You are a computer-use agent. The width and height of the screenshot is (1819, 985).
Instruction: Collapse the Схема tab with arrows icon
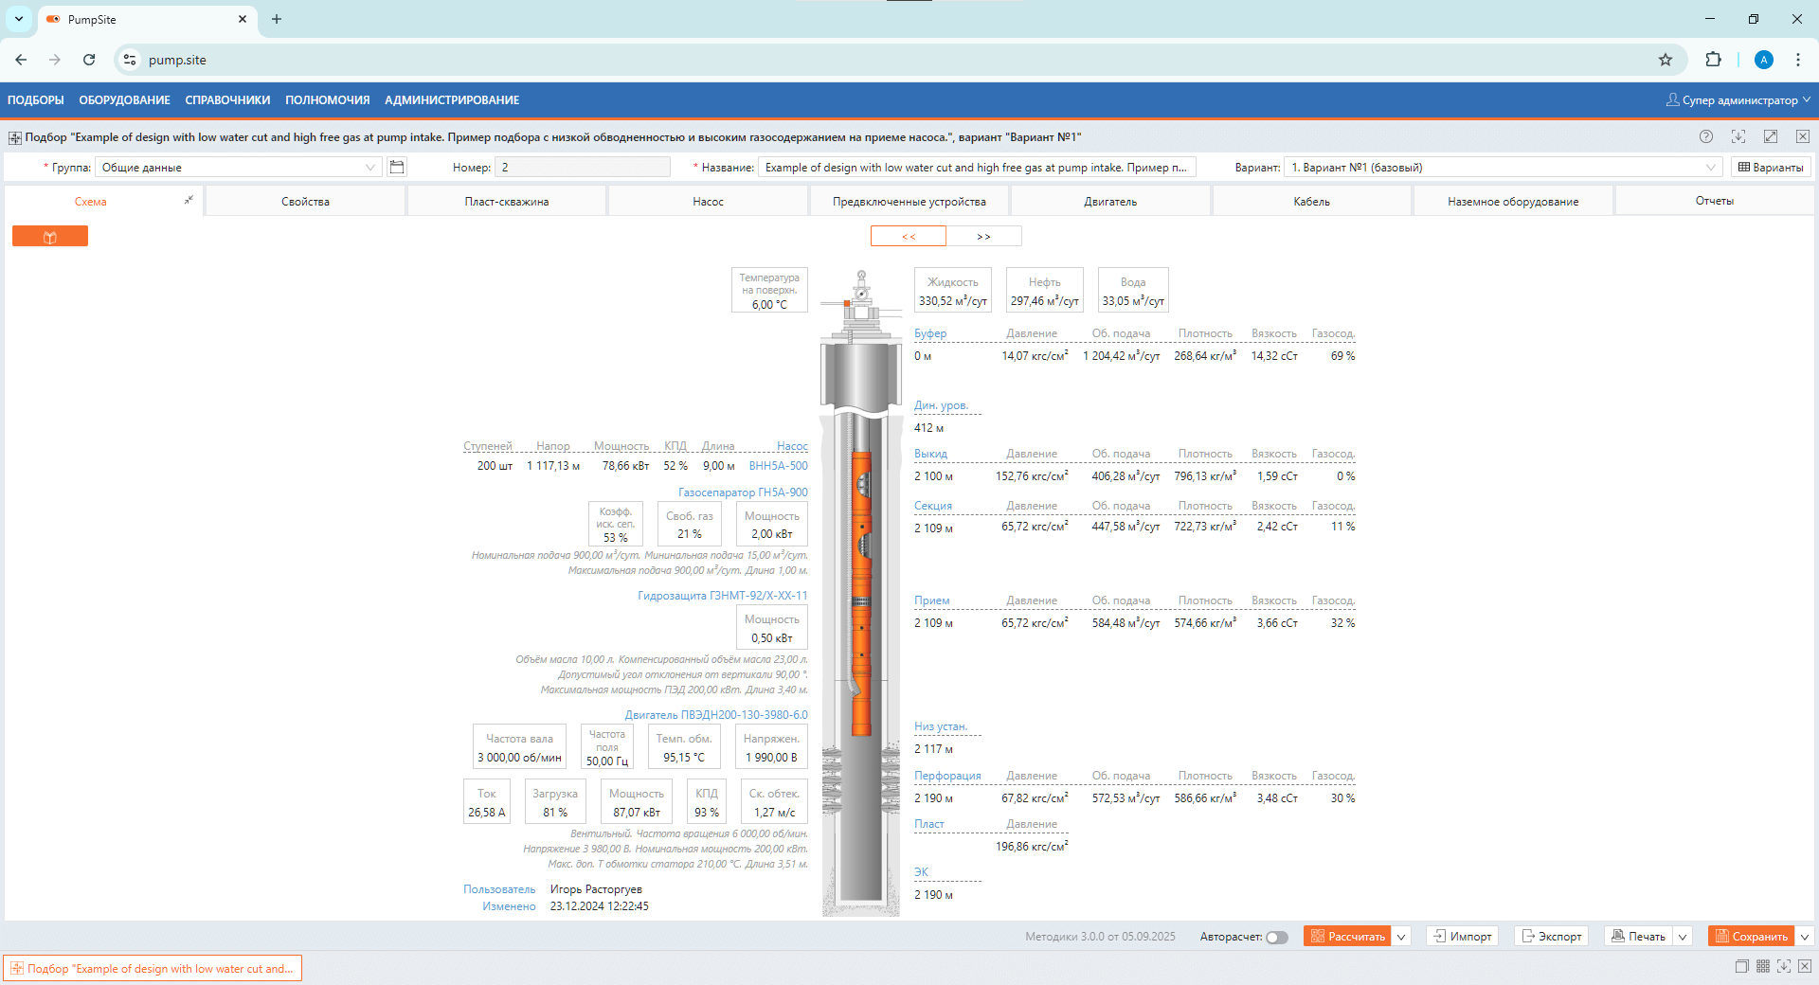(x=189, y=200)
